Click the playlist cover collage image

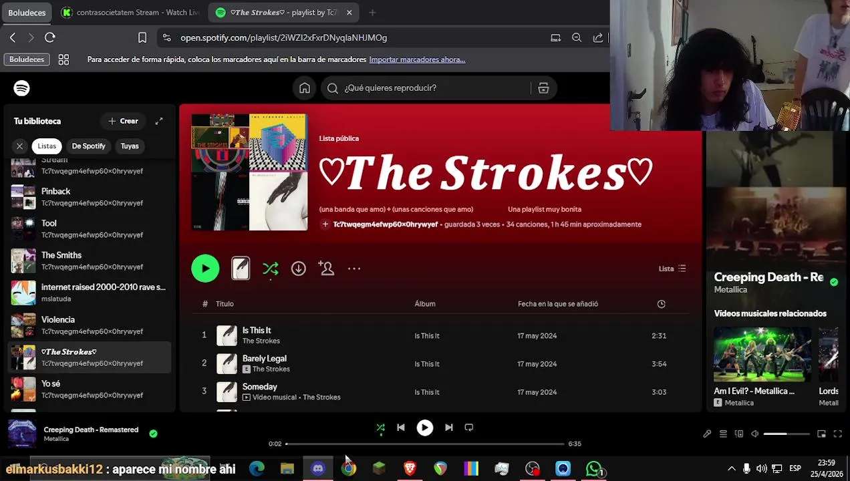pos(249,172)
